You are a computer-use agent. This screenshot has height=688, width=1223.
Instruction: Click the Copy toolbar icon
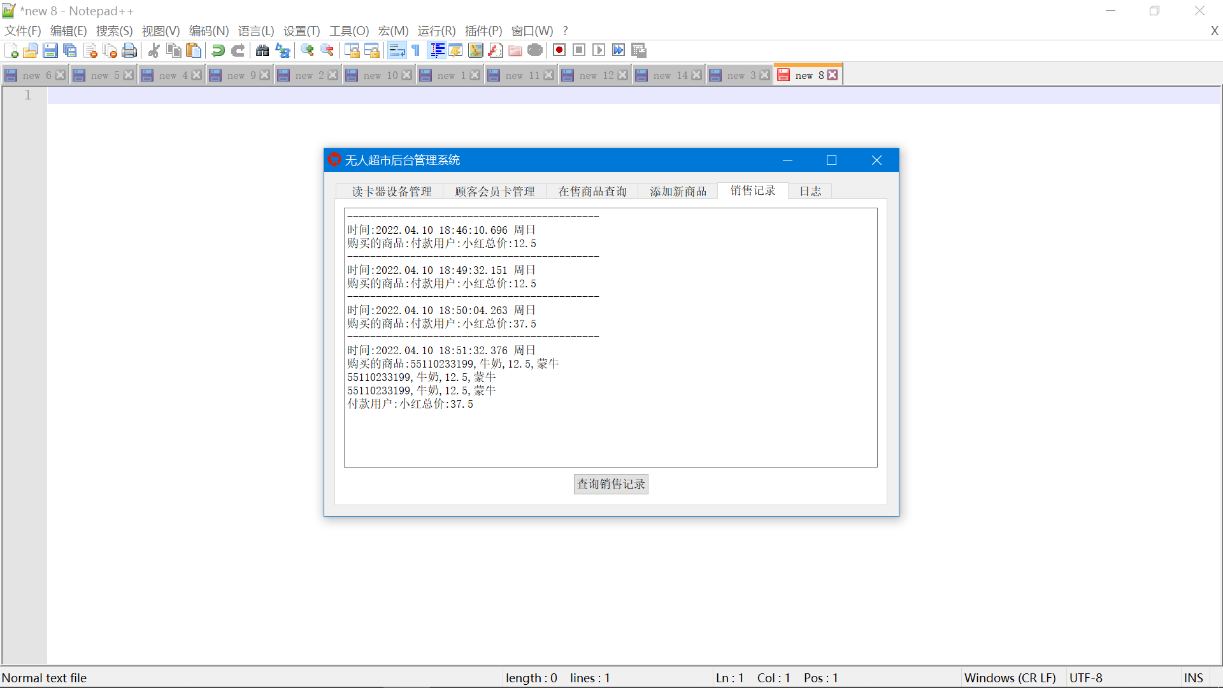point(173,50)
